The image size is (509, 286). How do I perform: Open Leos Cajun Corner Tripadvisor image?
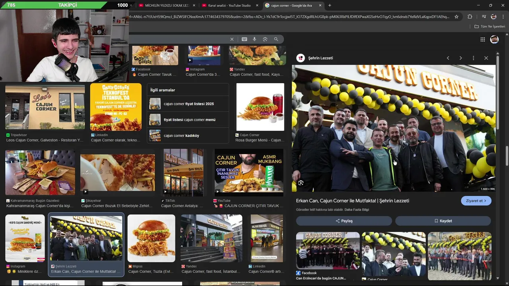click(45, 106)
